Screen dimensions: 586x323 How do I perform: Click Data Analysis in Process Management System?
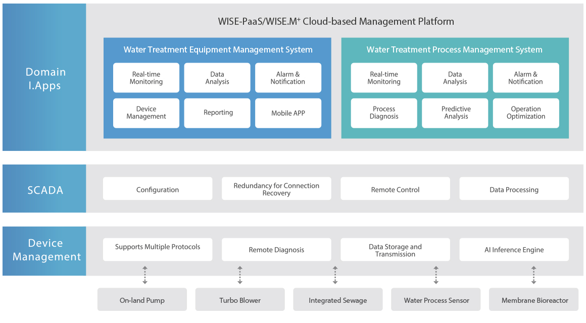tap(455, 78)
